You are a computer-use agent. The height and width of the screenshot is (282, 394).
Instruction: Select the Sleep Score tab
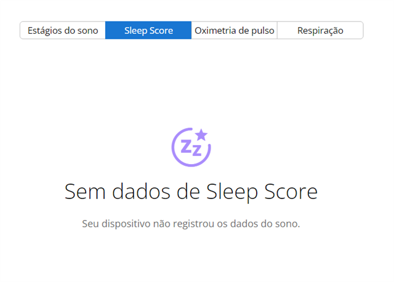click(148, 30)
